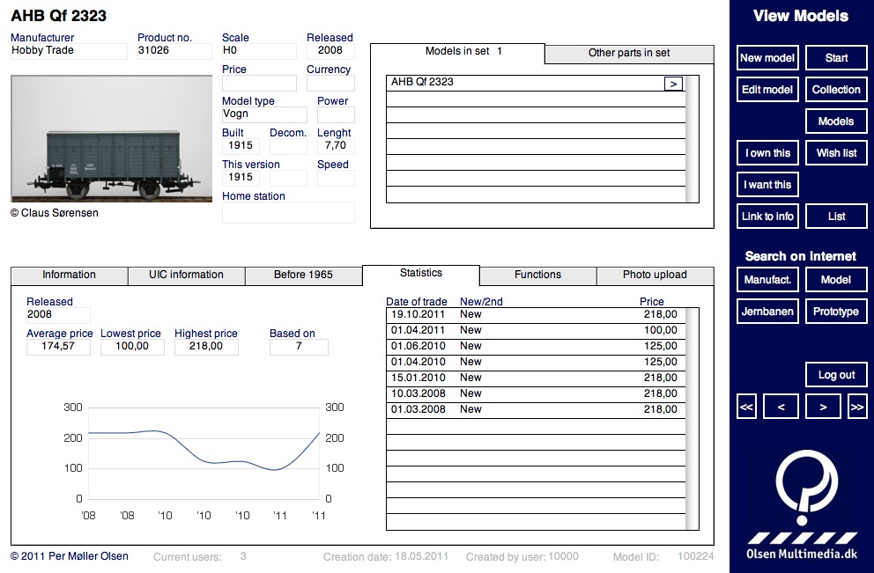The width and height of the screenshot is (874, 573).
Task: Open the AHB Qf 2323 set entry arrow
Action: (673, 84)
